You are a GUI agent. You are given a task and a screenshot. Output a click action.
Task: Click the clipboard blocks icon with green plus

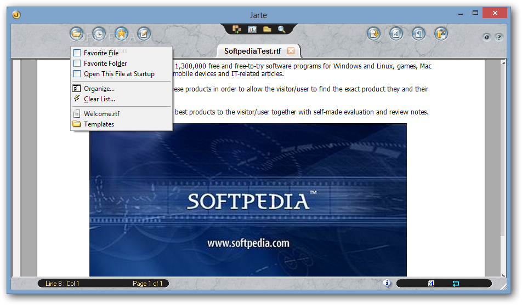tap(237, 30)
